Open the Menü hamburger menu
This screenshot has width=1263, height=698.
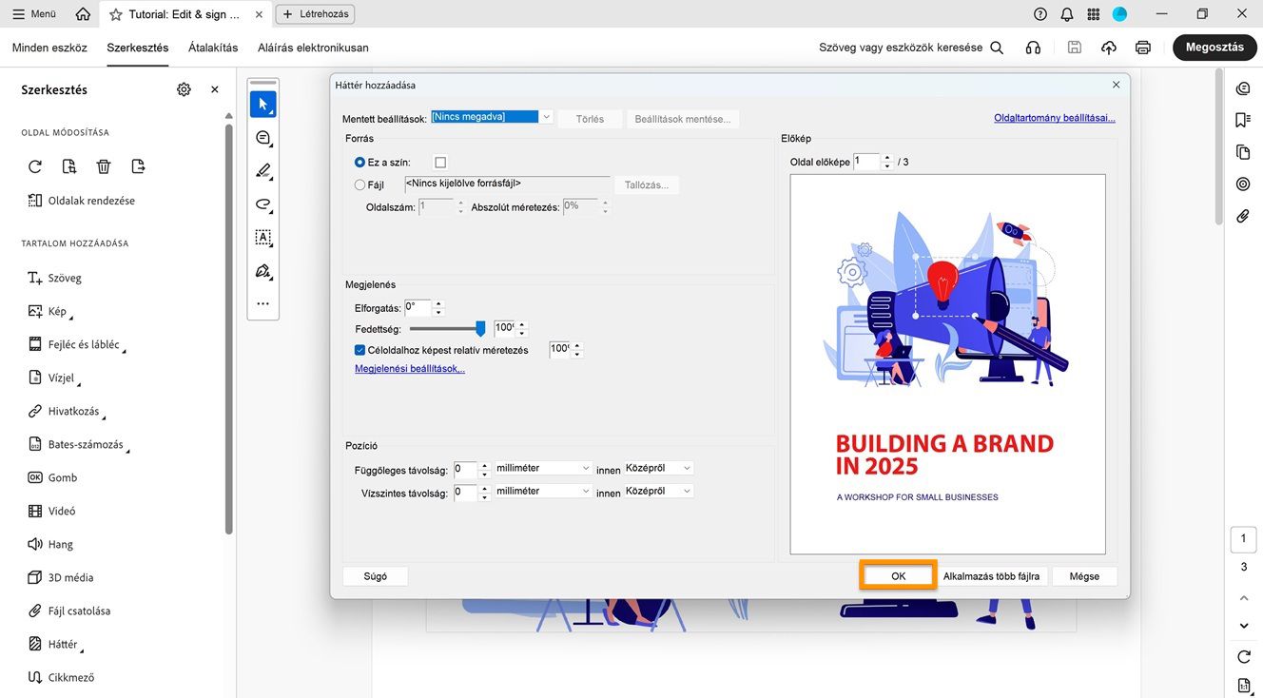click(x=33, y=14)
